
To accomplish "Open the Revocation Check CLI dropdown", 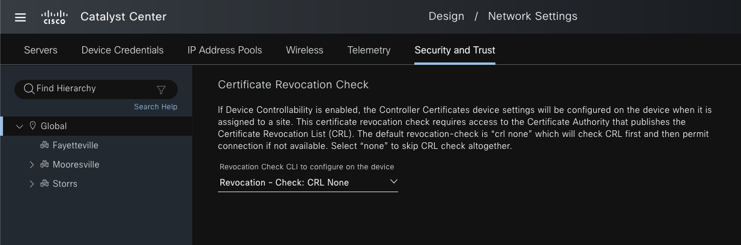I will click(307, 182).
